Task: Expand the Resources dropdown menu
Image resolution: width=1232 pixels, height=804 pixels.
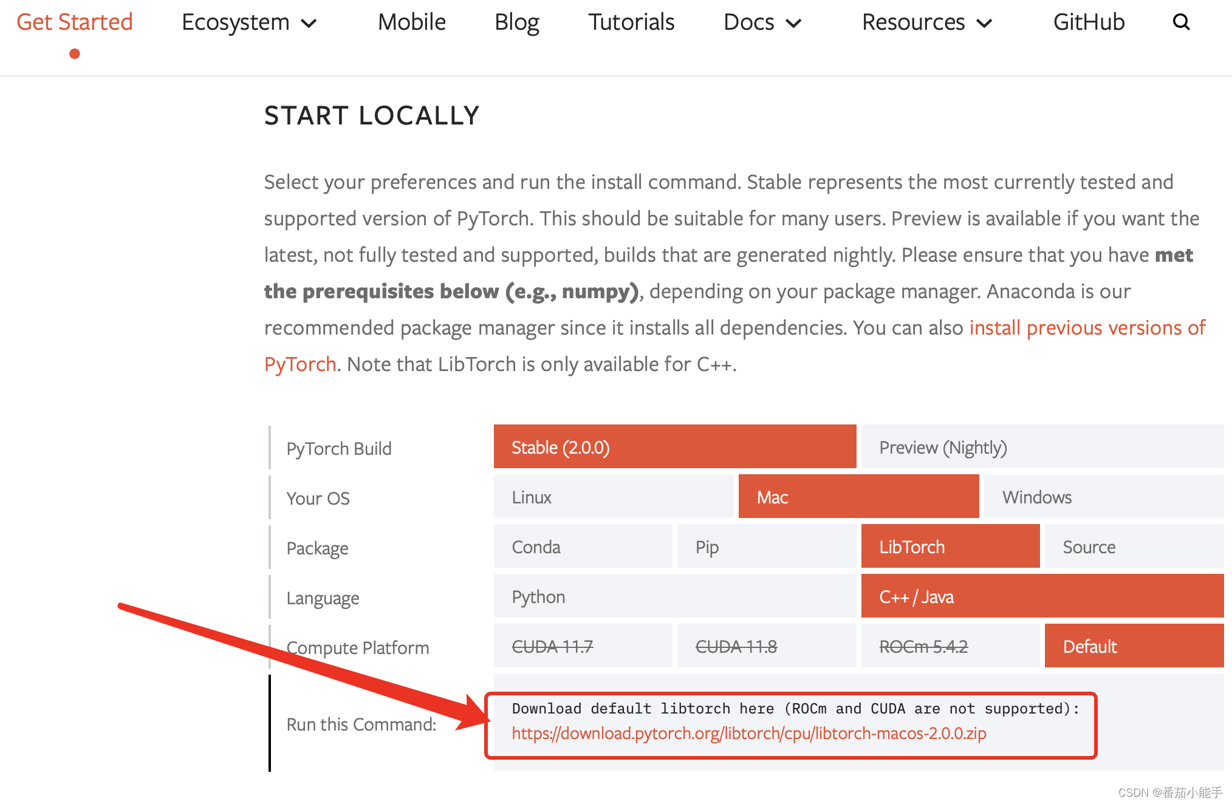Action: [x=926, y=22]
